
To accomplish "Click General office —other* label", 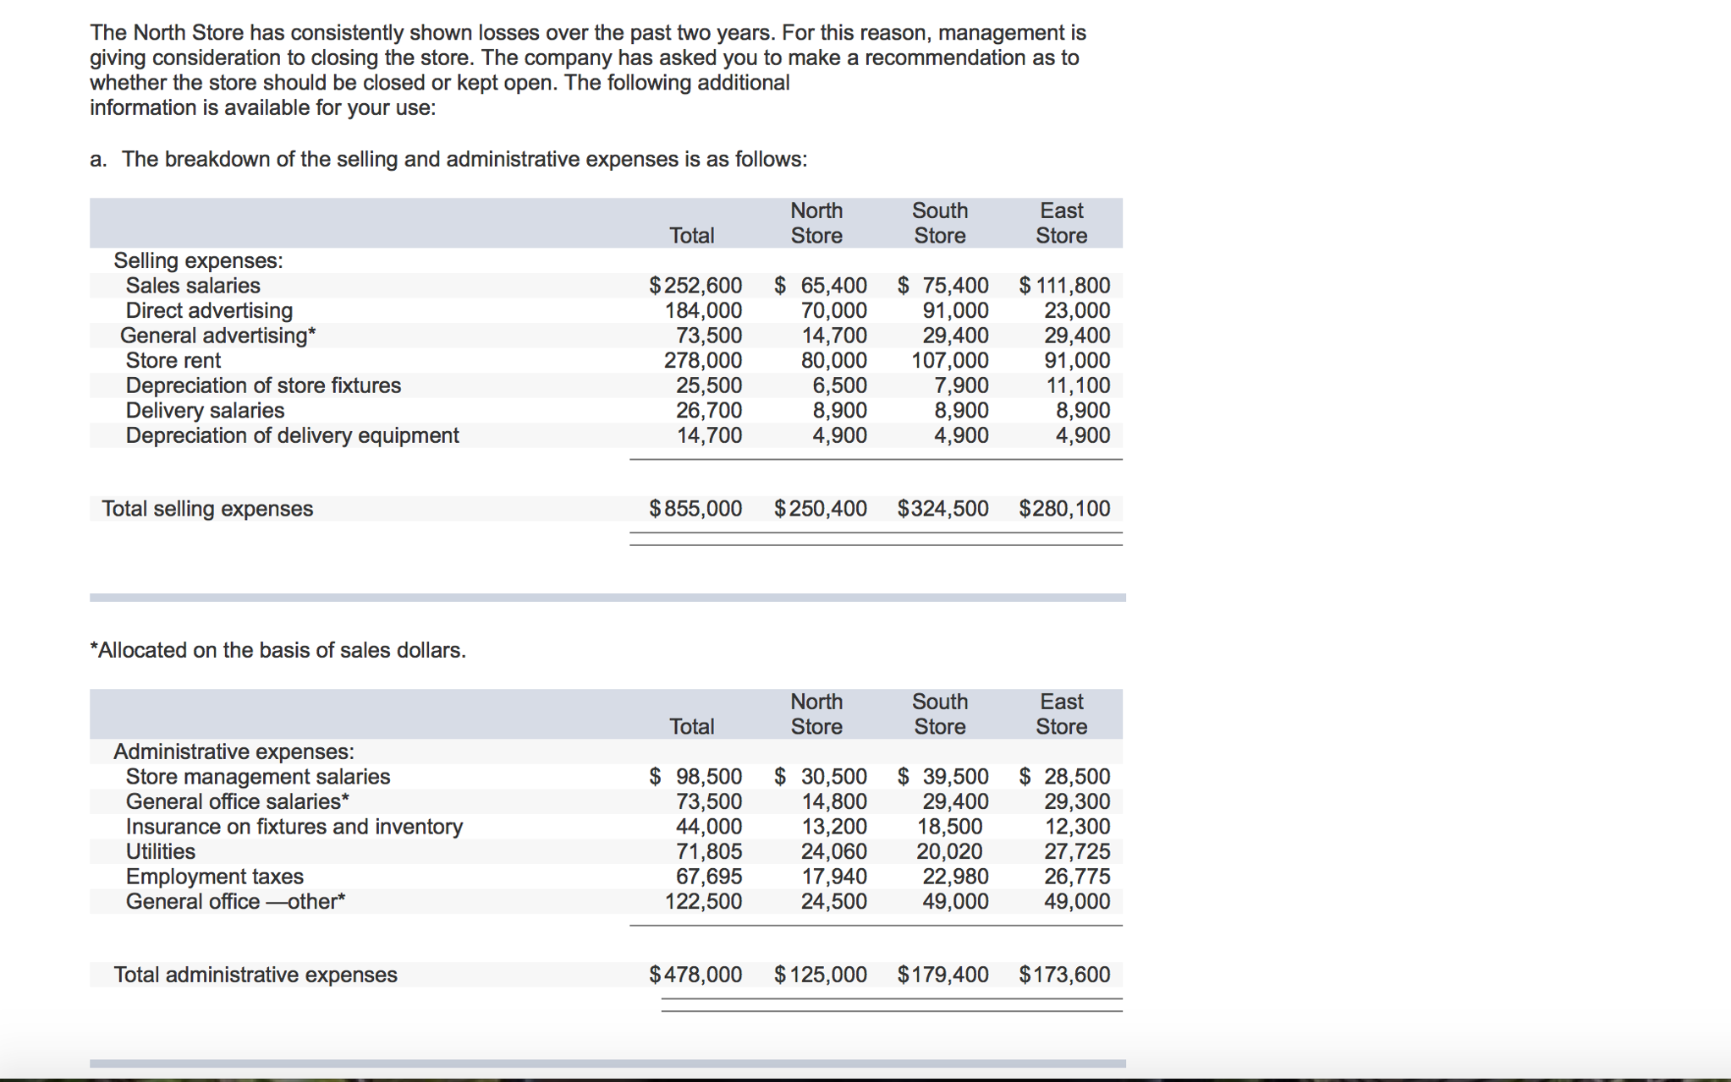I will [x=236, y=901].
